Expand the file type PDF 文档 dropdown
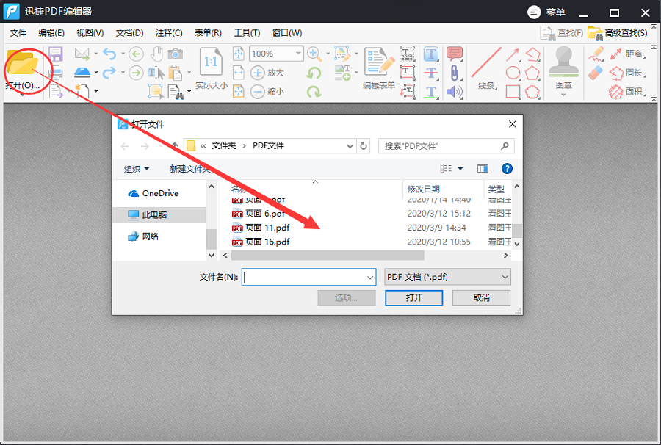 click(x=505, y=277)
